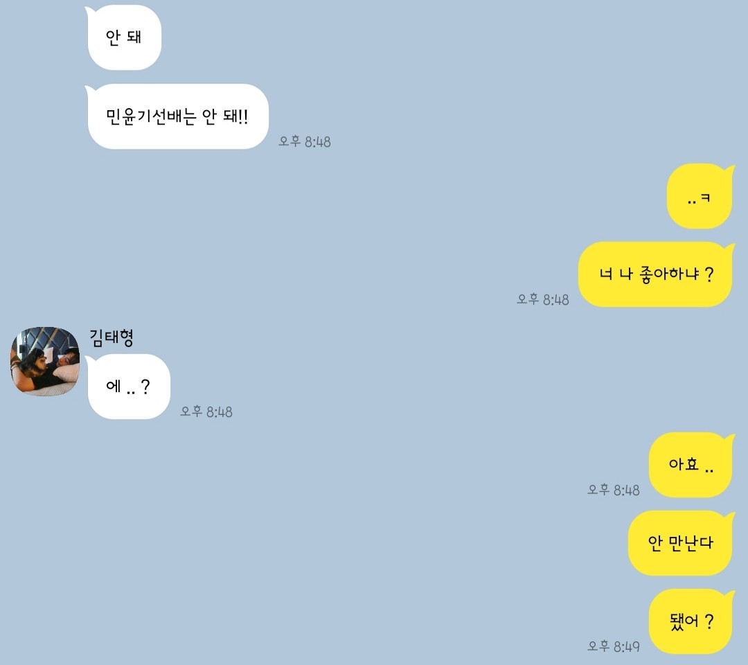Select the white '에 .. ?' message bubble

[128, 387]
